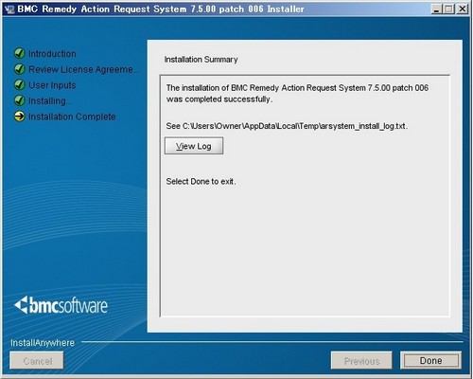This screenshot has height=379, width=473.
Task: Open the installation log with View Log
Action: [194, 146]
